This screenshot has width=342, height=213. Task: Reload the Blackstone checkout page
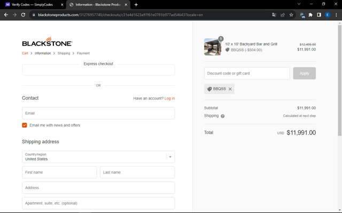[23, 15]
